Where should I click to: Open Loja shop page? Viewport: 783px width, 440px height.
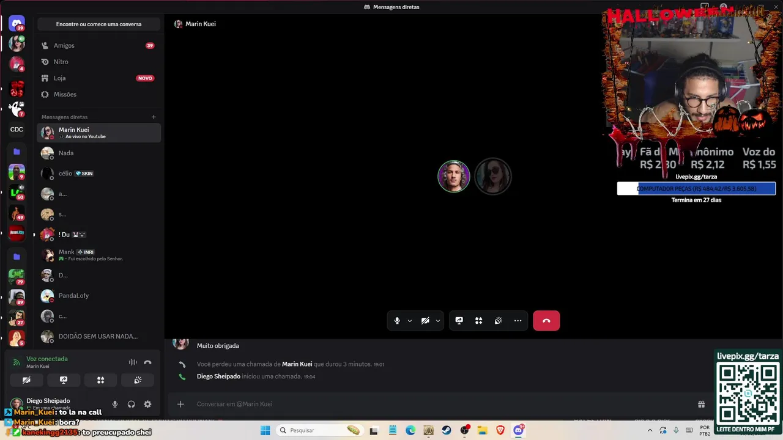coord(98,78)
